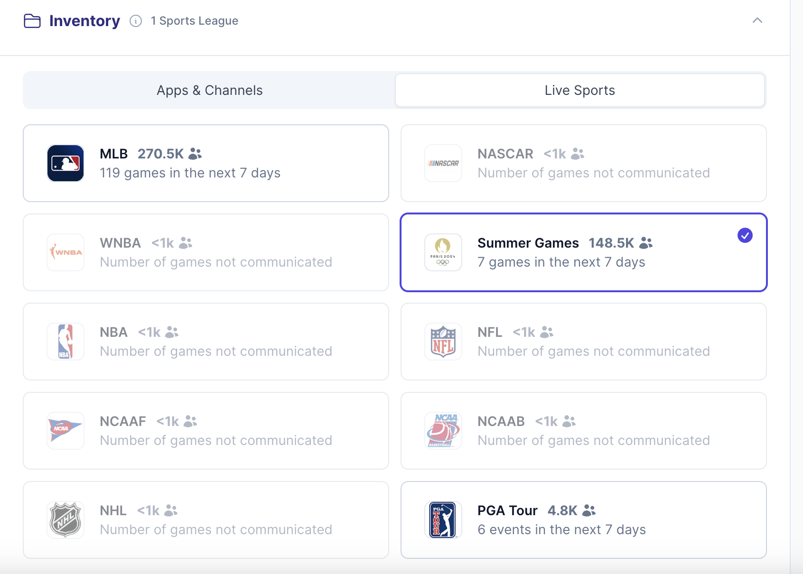Uncheck the Summer Games selection checkmark
This screenshot has width=803, height=574.
745,235
